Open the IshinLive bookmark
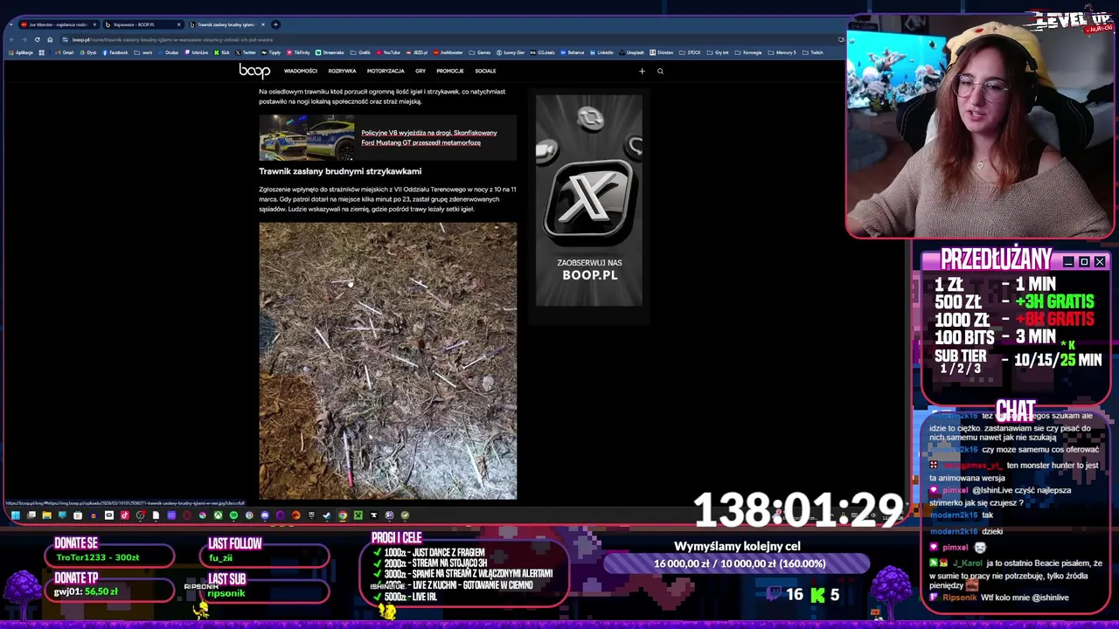The width and height of the screenshot is (1119, 629). coord(196,52)
